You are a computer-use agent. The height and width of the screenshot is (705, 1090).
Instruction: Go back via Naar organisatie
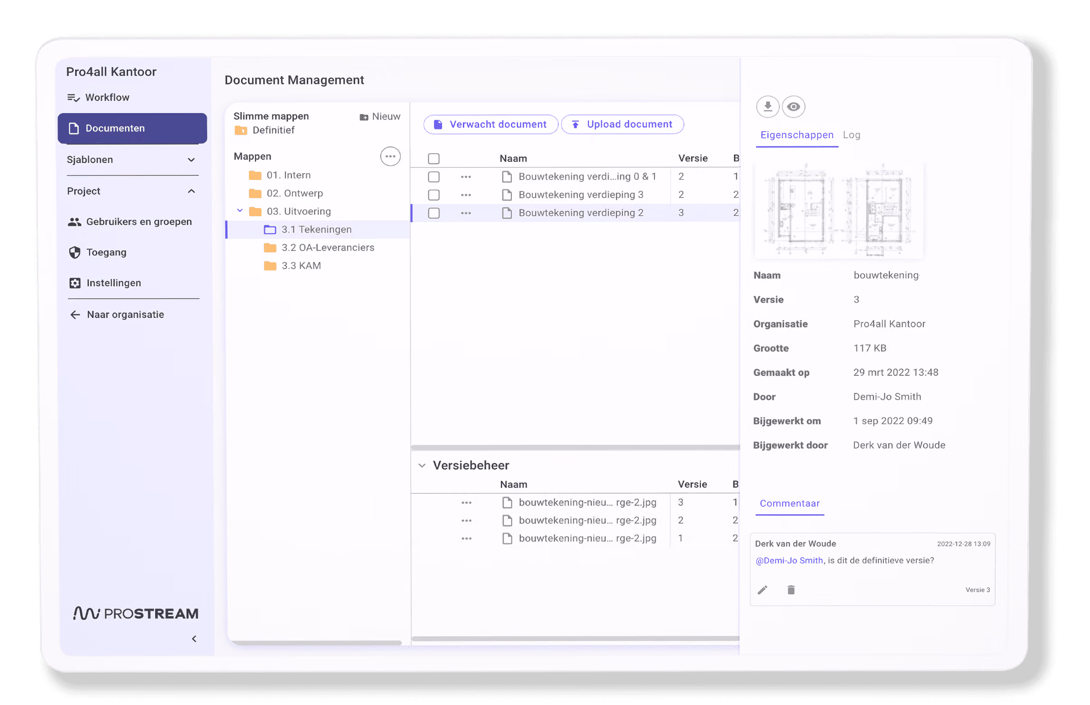click(117, 314)
